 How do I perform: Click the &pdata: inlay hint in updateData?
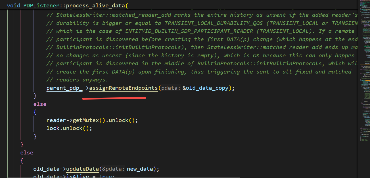pos(114,169)
